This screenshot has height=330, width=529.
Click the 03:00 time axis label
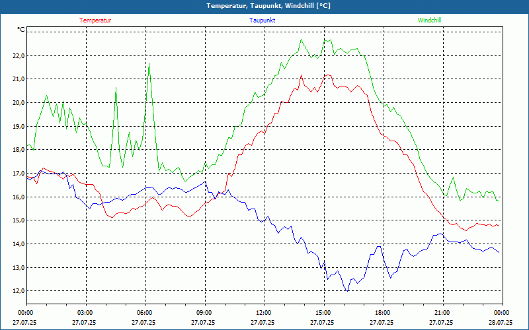coord(85,313)
